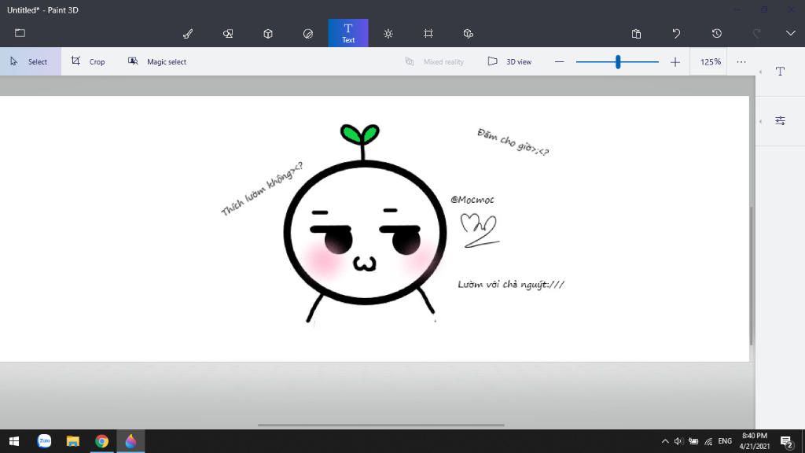Click the greyed Redo icon
The height and width of the screenshot is (453, 805).
click(x=757, y=34)
